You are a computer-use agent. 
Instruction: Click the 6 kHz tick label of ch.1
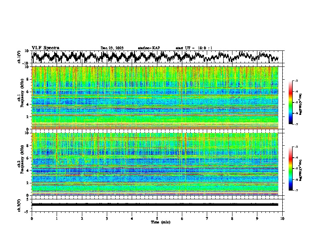(x=28, y=92)
